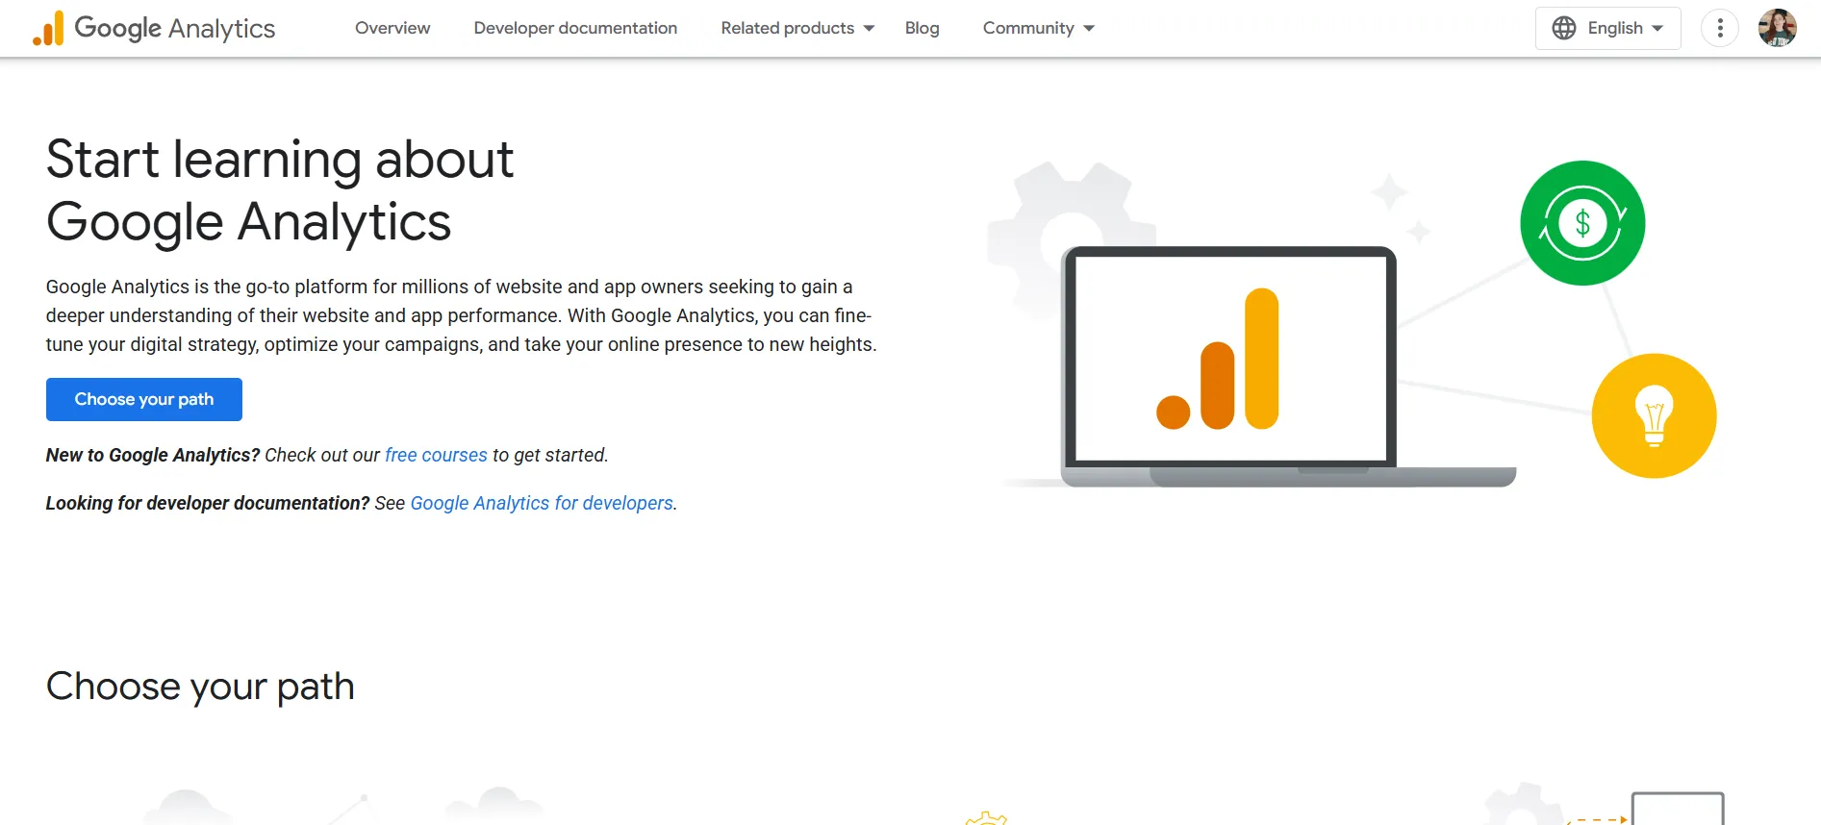Click the Choose your path button

(144, 399)
